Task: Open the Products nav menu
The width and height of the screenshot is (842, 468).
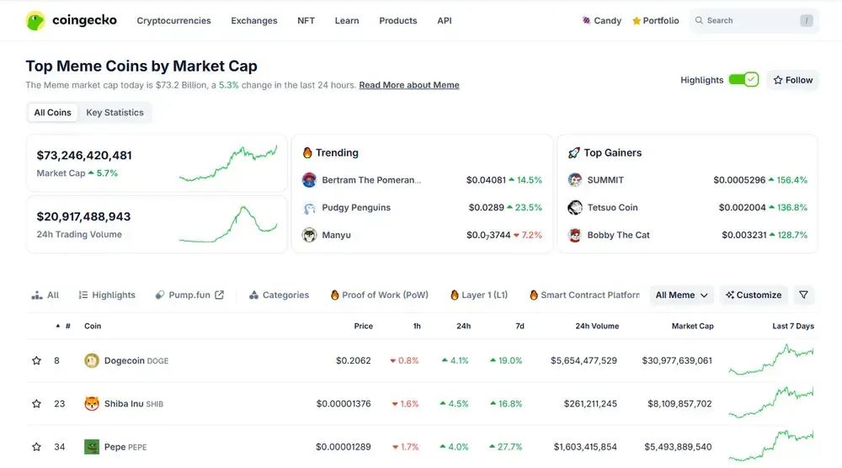Action: point(398,20)
